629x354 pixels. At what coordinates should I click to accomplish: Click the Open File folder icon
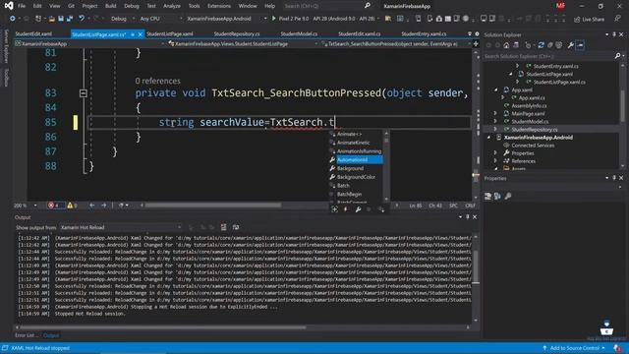[x=52, y=19]
